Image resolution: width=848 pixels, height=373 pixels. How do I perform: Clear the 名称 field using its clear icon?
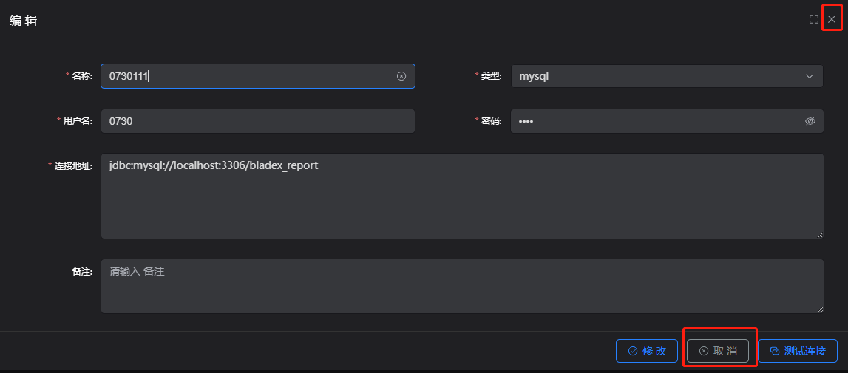tap(401, 76)
